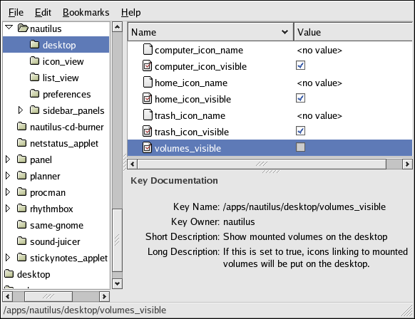The image size is (415, 319).
Task: Click the computer_icon_name key document icon
Action: [148, 50]
